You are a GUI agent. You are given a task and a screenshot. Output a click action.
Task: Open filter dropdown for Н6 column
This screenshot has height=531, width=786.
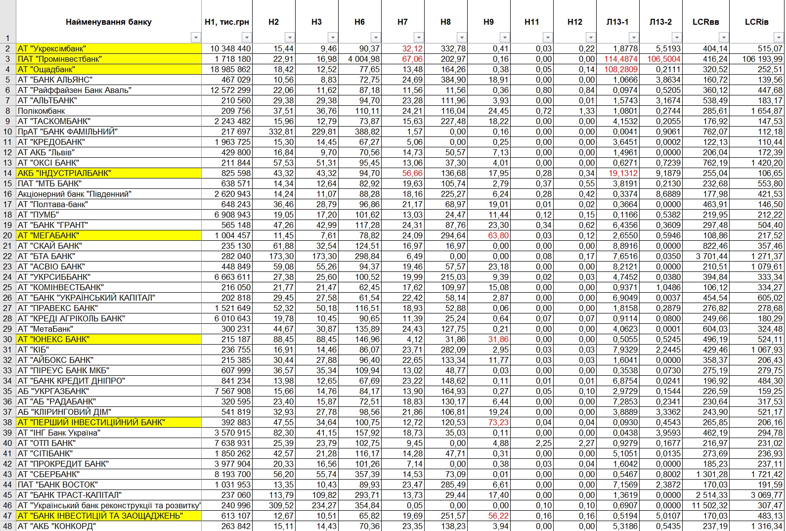click(376, 38)
